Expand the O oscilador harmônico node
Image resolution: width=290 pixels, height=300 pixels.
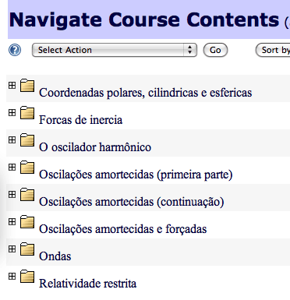pos(12,139)
